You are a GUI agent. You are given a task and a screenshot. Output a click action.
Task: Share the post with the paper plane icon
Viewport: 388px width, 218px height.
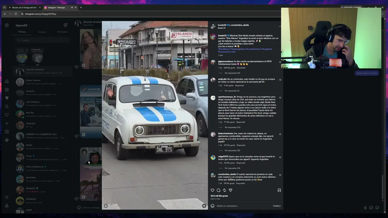[230, 190]
